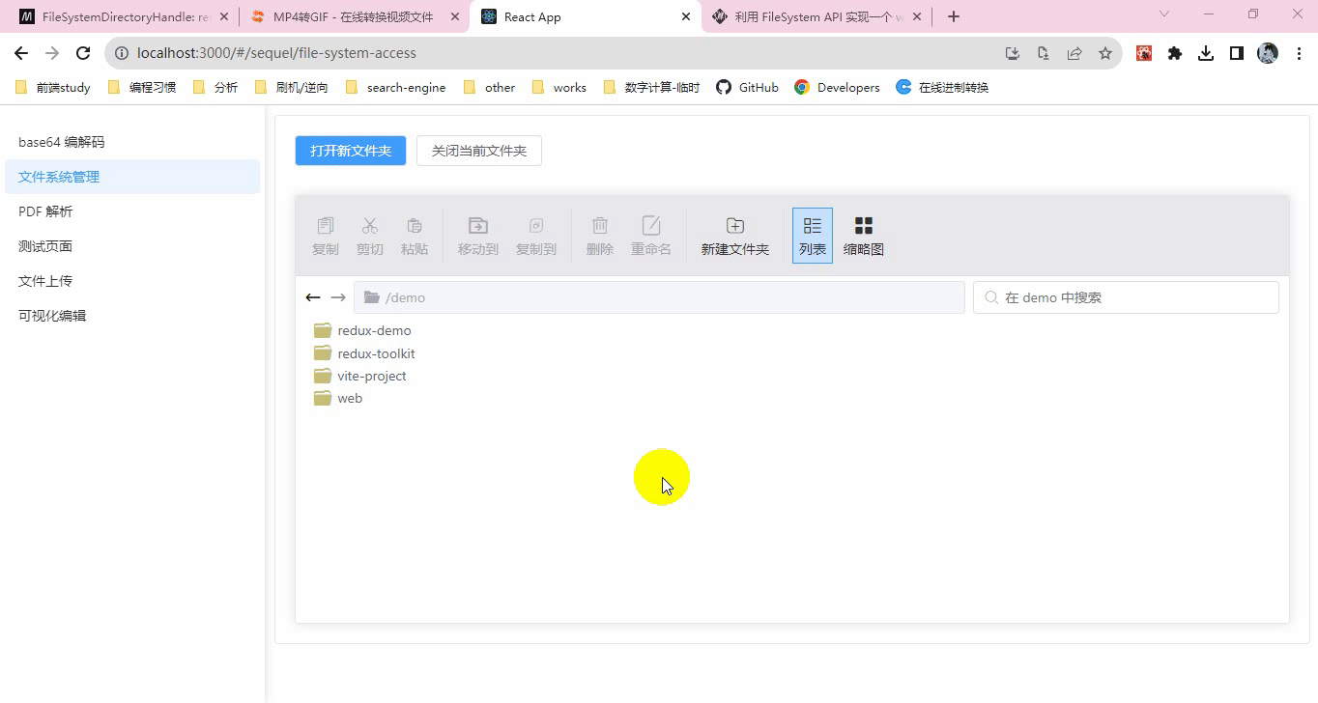This screenshot has height=703, width=1318.
Task: Open browser downloads icon
Action: click(1206, 53)
